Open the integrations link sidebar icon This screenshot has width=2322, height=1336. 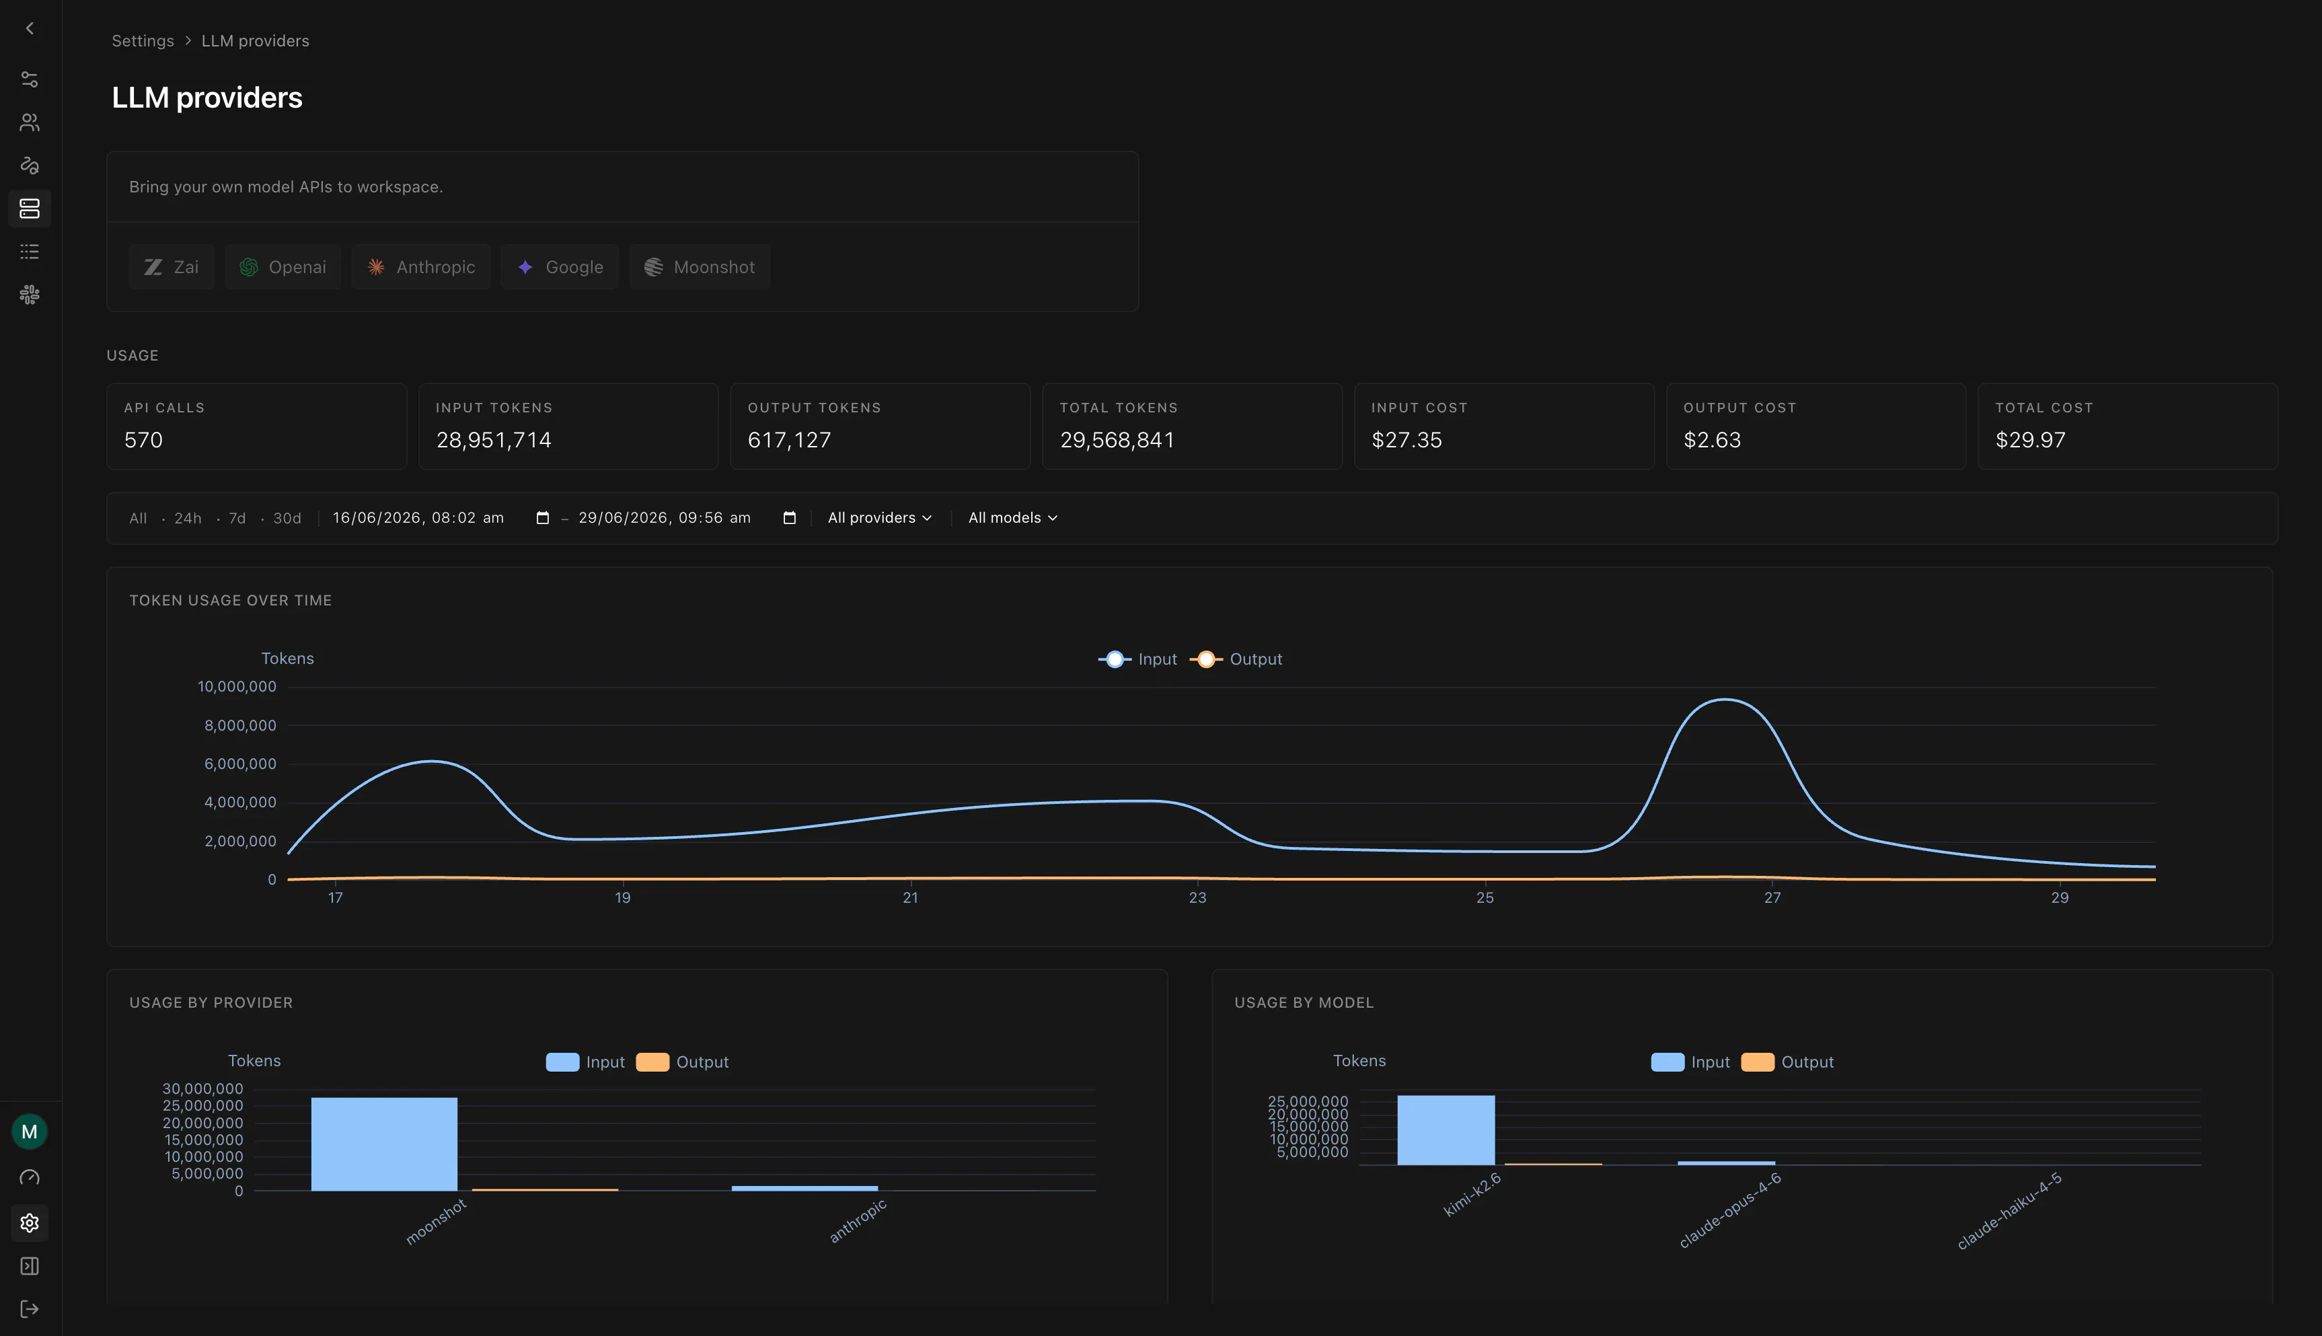pos(30,165)
